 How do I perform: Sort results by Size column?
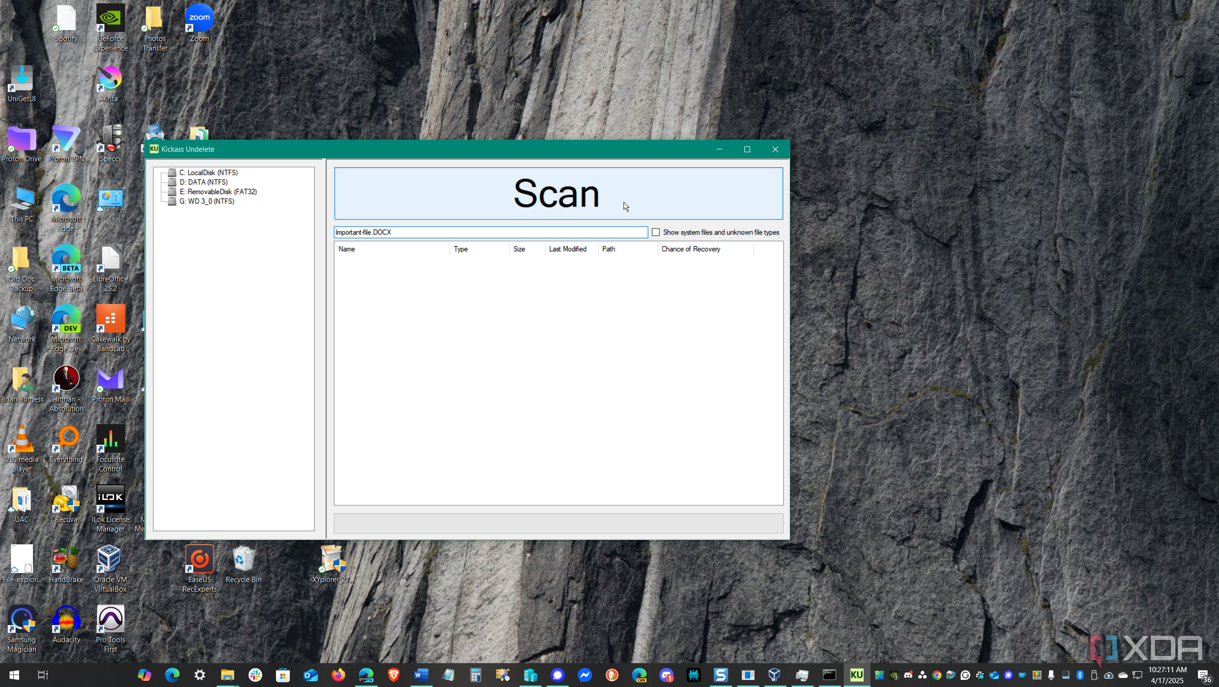tap(527, 249)
